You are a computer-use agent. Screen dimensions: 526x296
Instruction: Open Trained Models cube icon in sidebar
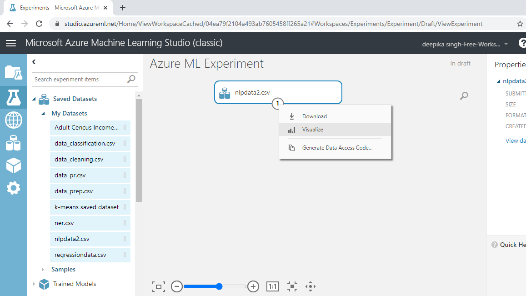(x=14, y=166)
